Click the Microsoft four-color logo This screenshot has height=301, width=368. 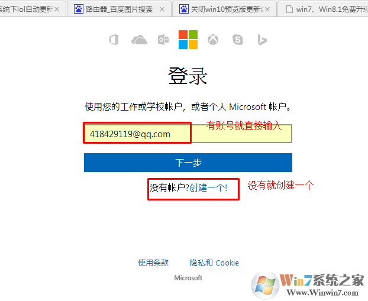click(x=188, y=40)
